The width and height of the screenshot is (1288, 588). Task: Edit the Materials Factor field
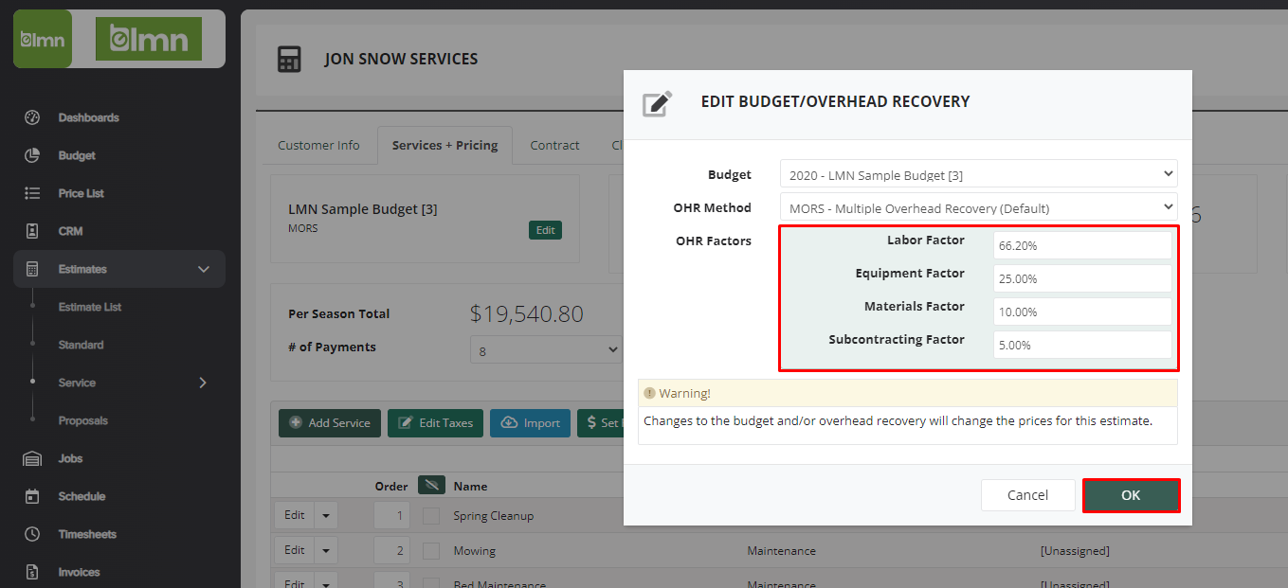tap(1082, 312)
